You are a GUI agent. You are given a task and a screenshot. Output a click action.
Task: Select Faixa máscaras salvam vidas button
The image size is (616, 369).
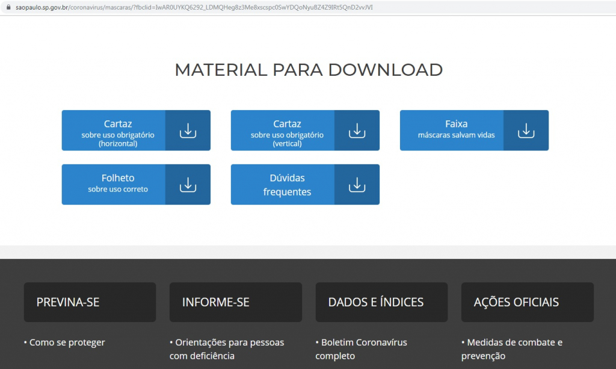[474, 131]
